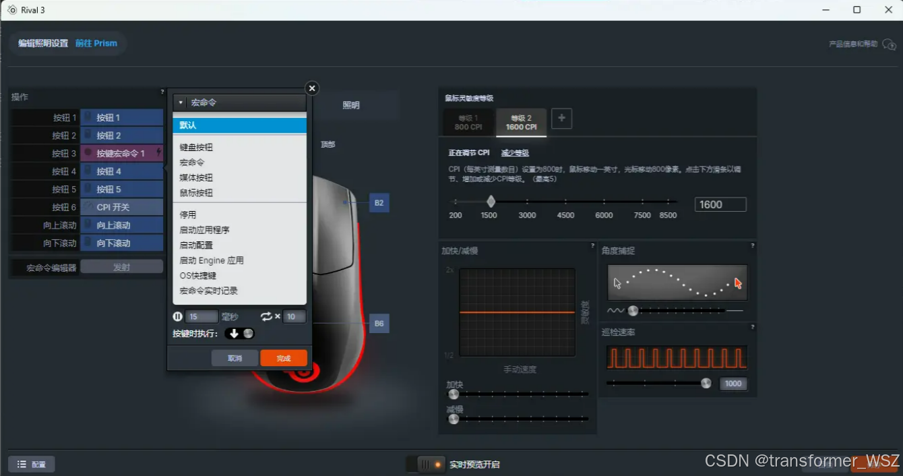This screenshot has height=476, width=903.
Task: Pick 媒体按钮 option
Action: (x=196, y=178)
